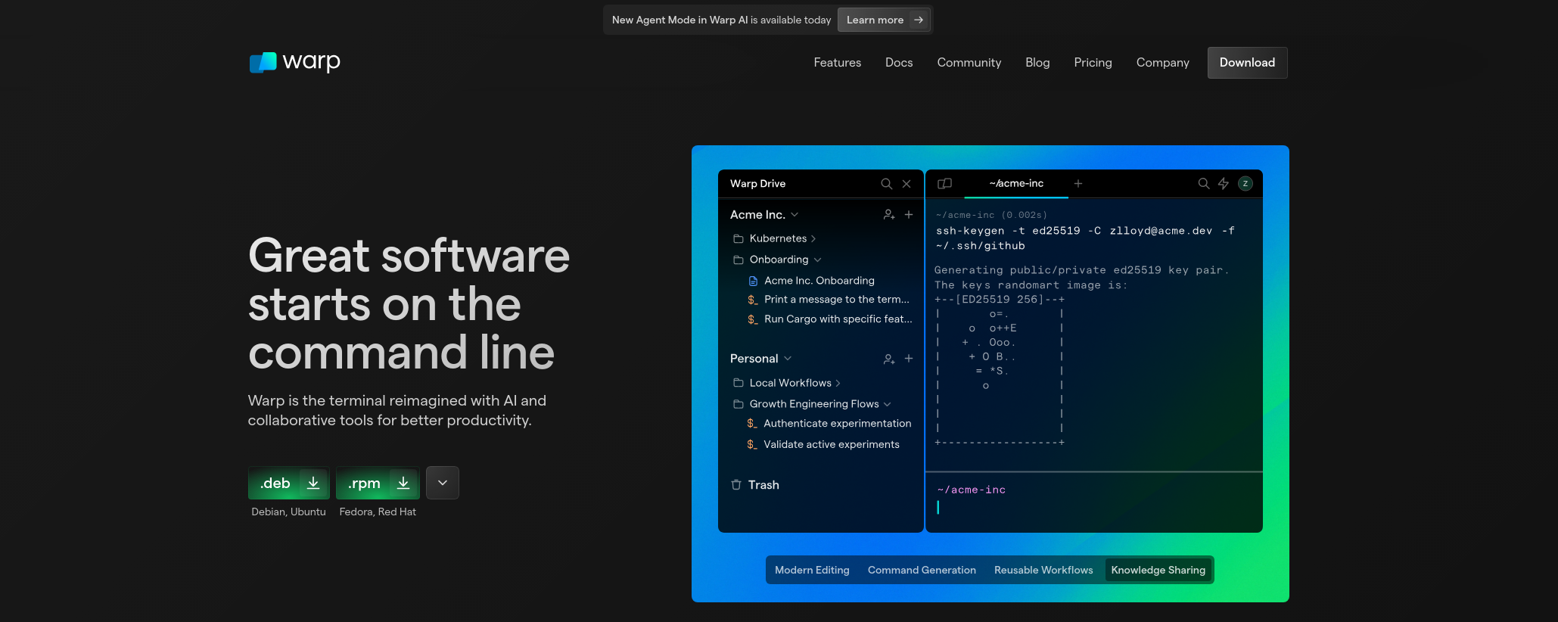Click the terminal search icon

click(1203, 184)
